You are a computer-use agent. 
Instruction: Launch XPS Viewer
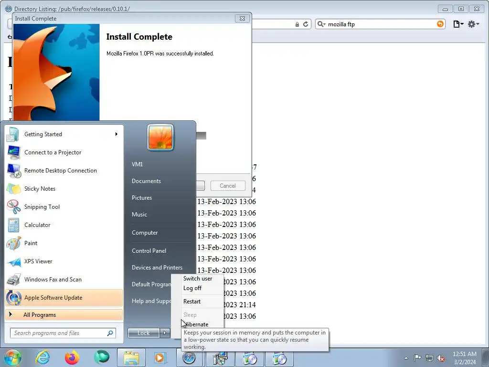(x=64, y=261)
